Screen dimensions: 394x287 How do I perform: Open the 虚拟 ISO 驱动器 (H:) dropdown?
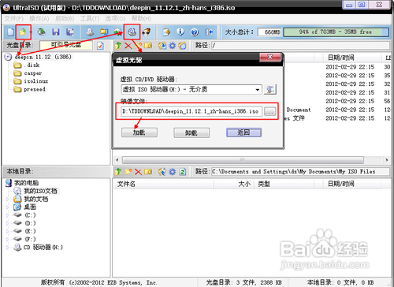(x=258, y=90)
